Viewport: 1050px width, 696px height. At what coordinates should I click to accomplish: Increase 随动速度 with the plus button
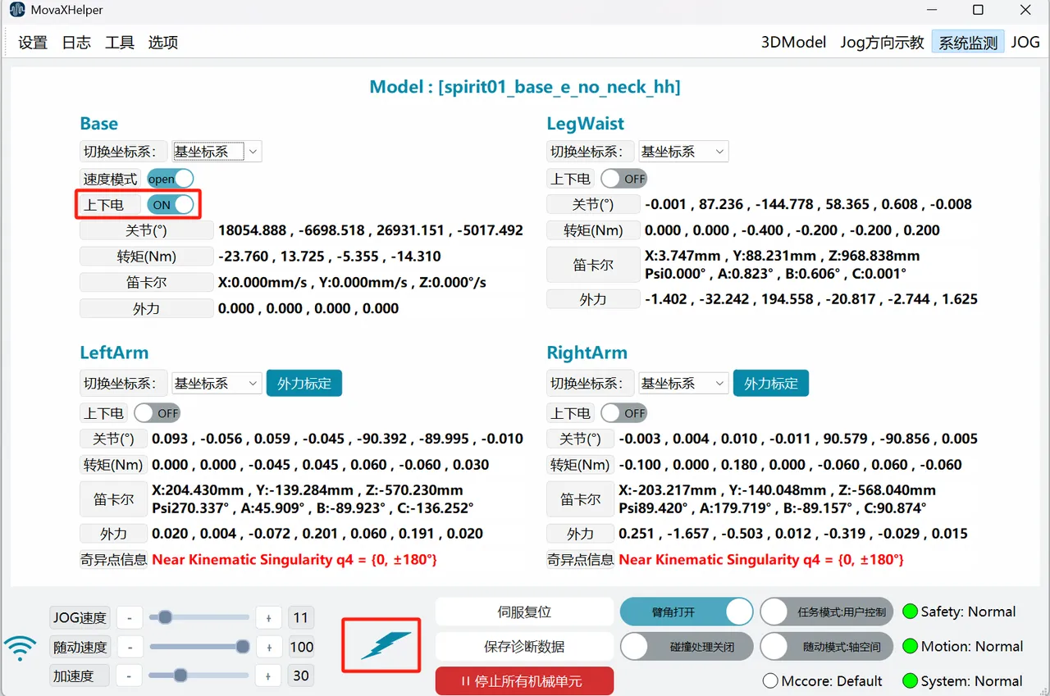(268, 648)
